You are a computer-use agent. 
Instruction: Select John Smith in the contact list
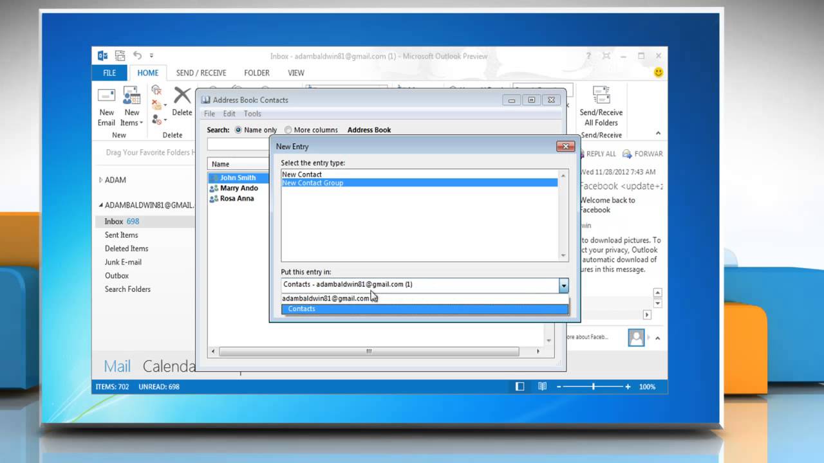[x=238, y=177]
